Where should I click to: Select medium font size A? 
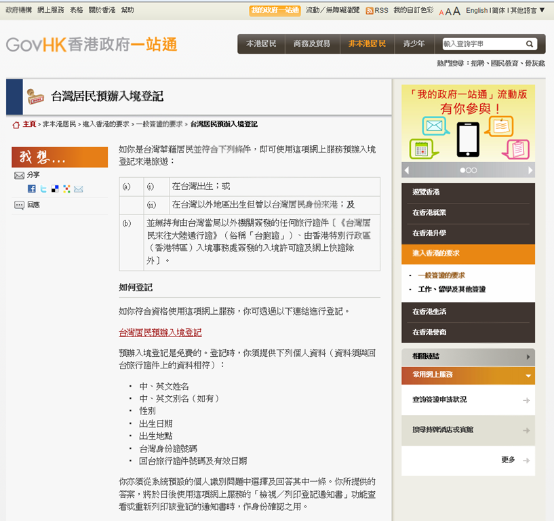tap(448, 12)
